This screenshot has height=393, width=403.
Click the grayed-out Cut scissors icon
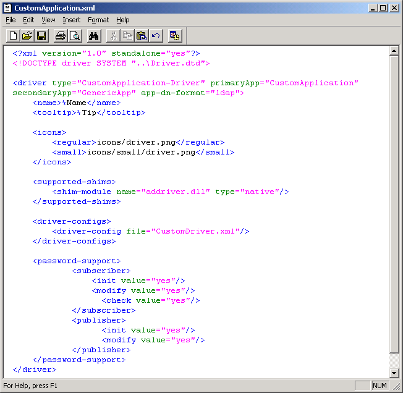(113, 36)
